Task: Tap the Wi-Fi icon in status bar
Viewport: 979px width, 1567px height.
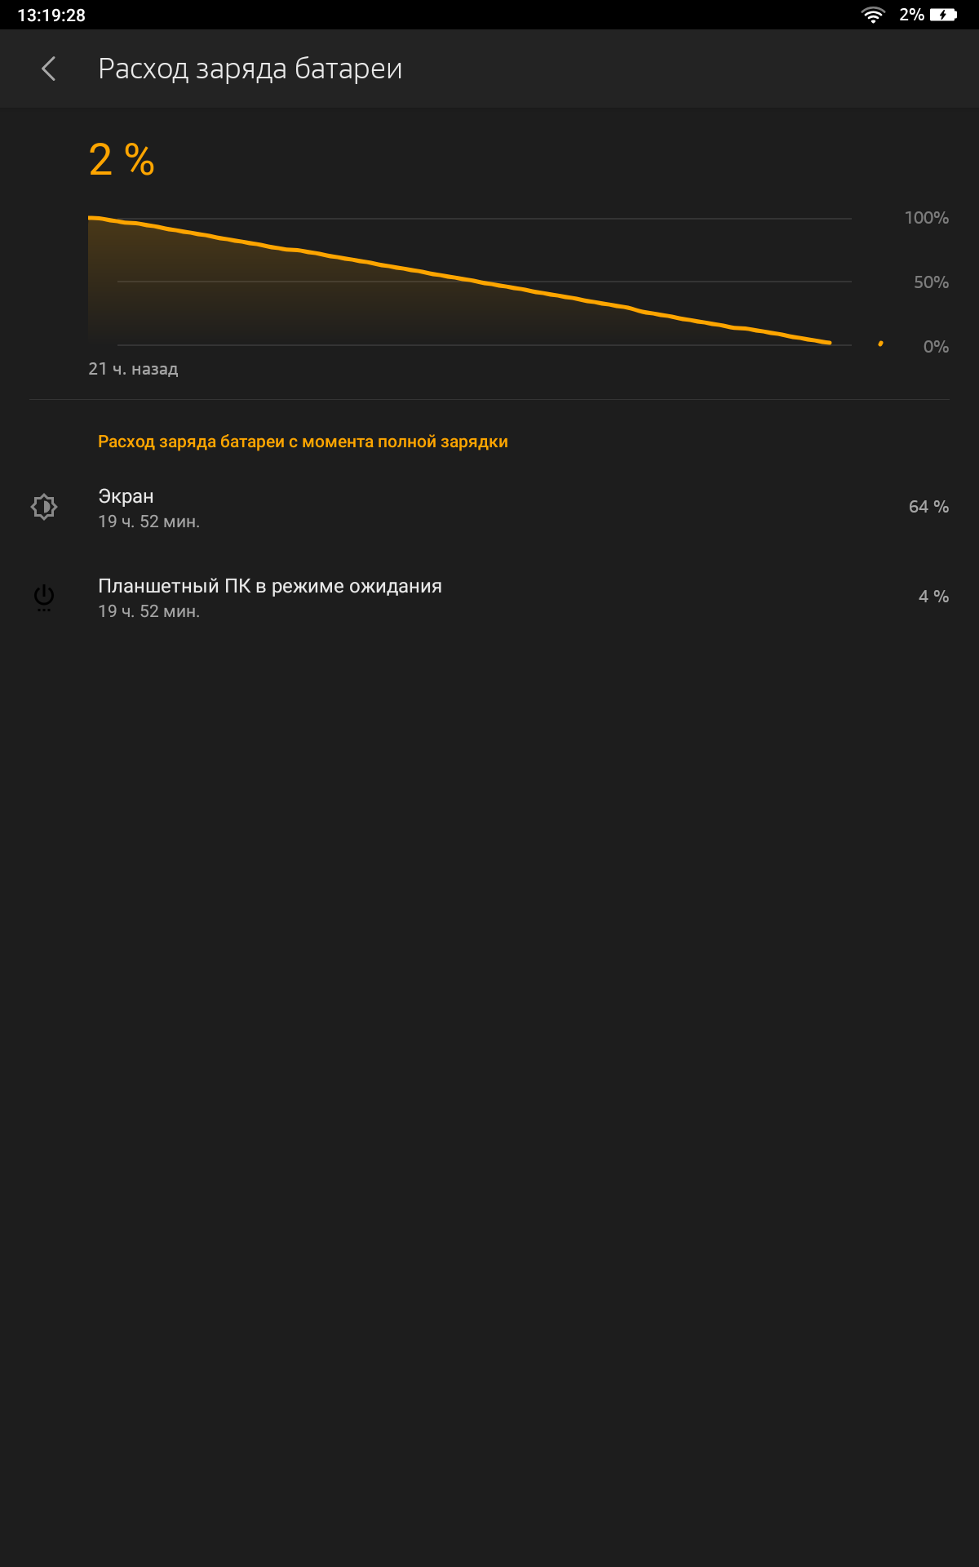Action: [x=873, y=15]
